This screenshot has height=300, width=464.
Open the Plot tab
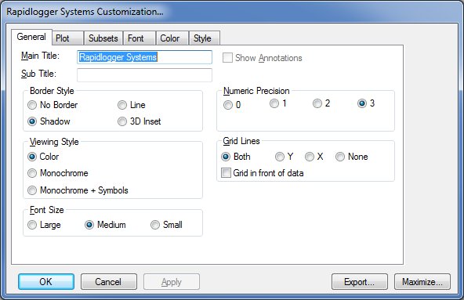click(67, 38)
